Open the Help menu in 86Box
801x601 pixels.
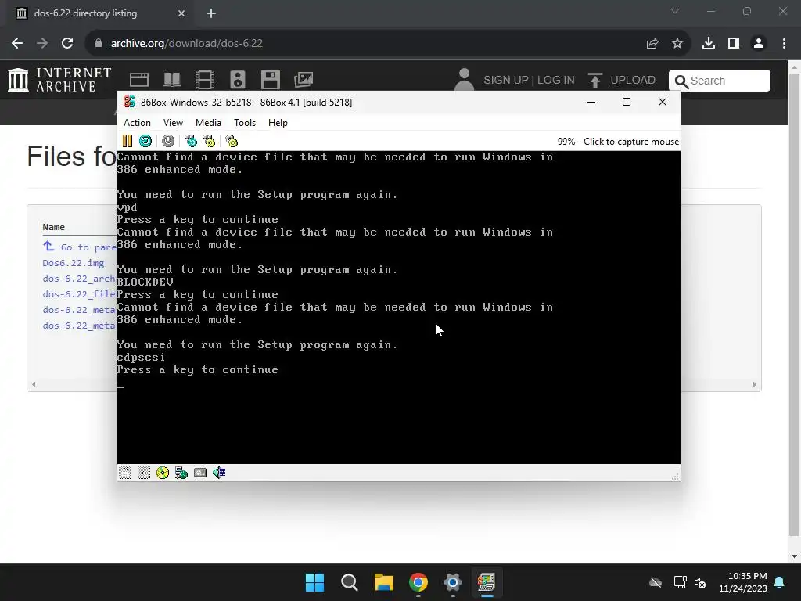click(x=278, y=123)
